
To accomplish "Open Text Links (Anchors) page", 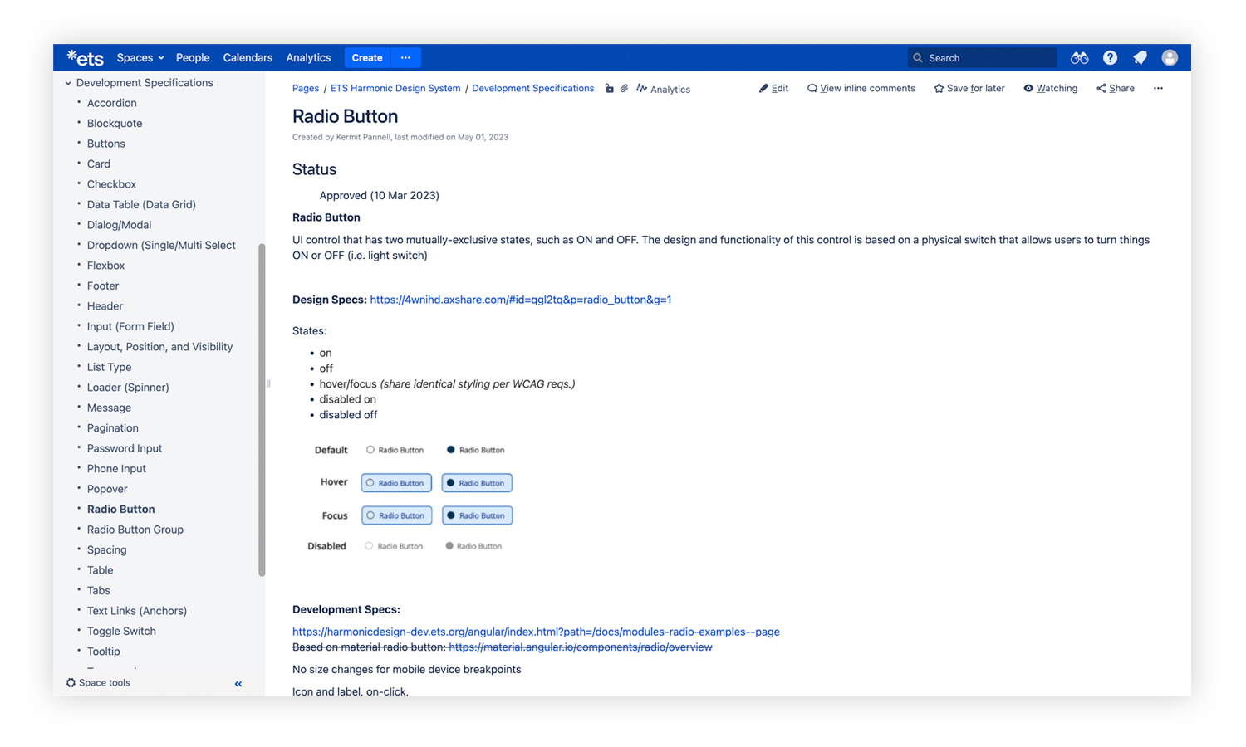I will 137,611.
